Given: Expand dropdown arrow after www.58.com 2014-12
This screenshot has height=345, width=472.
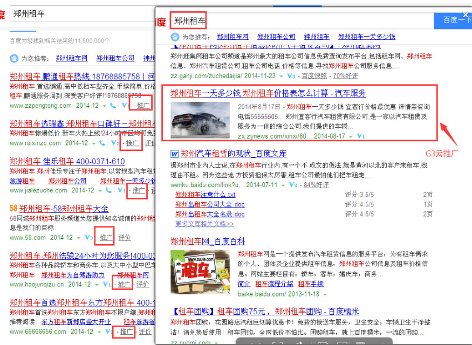Looking at the screenshot, I should click(79, 238).
